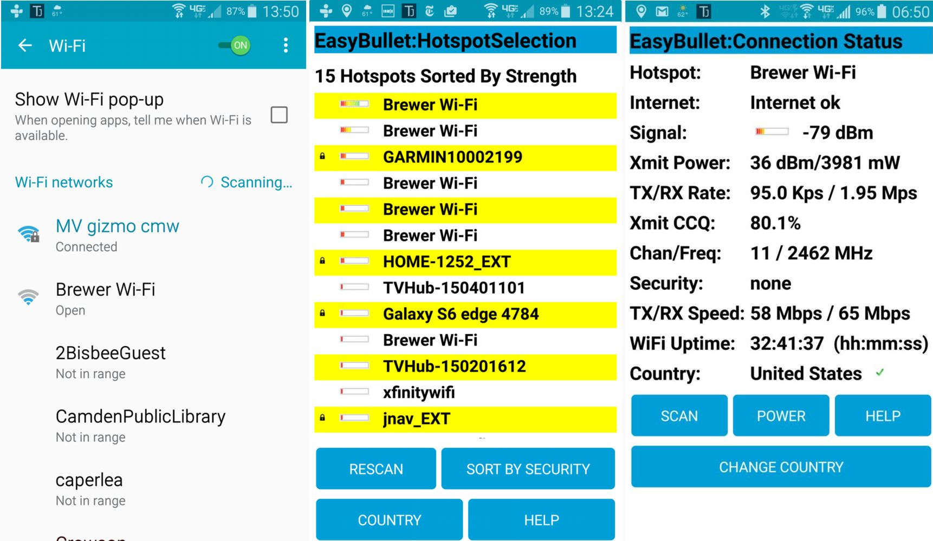
Task: Tap lock icon next to HOME-1252_EXT
Action: [322, 261]
